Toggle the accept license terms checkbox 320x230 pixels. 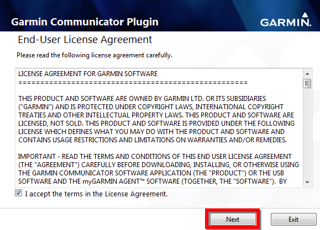[19, 193]
